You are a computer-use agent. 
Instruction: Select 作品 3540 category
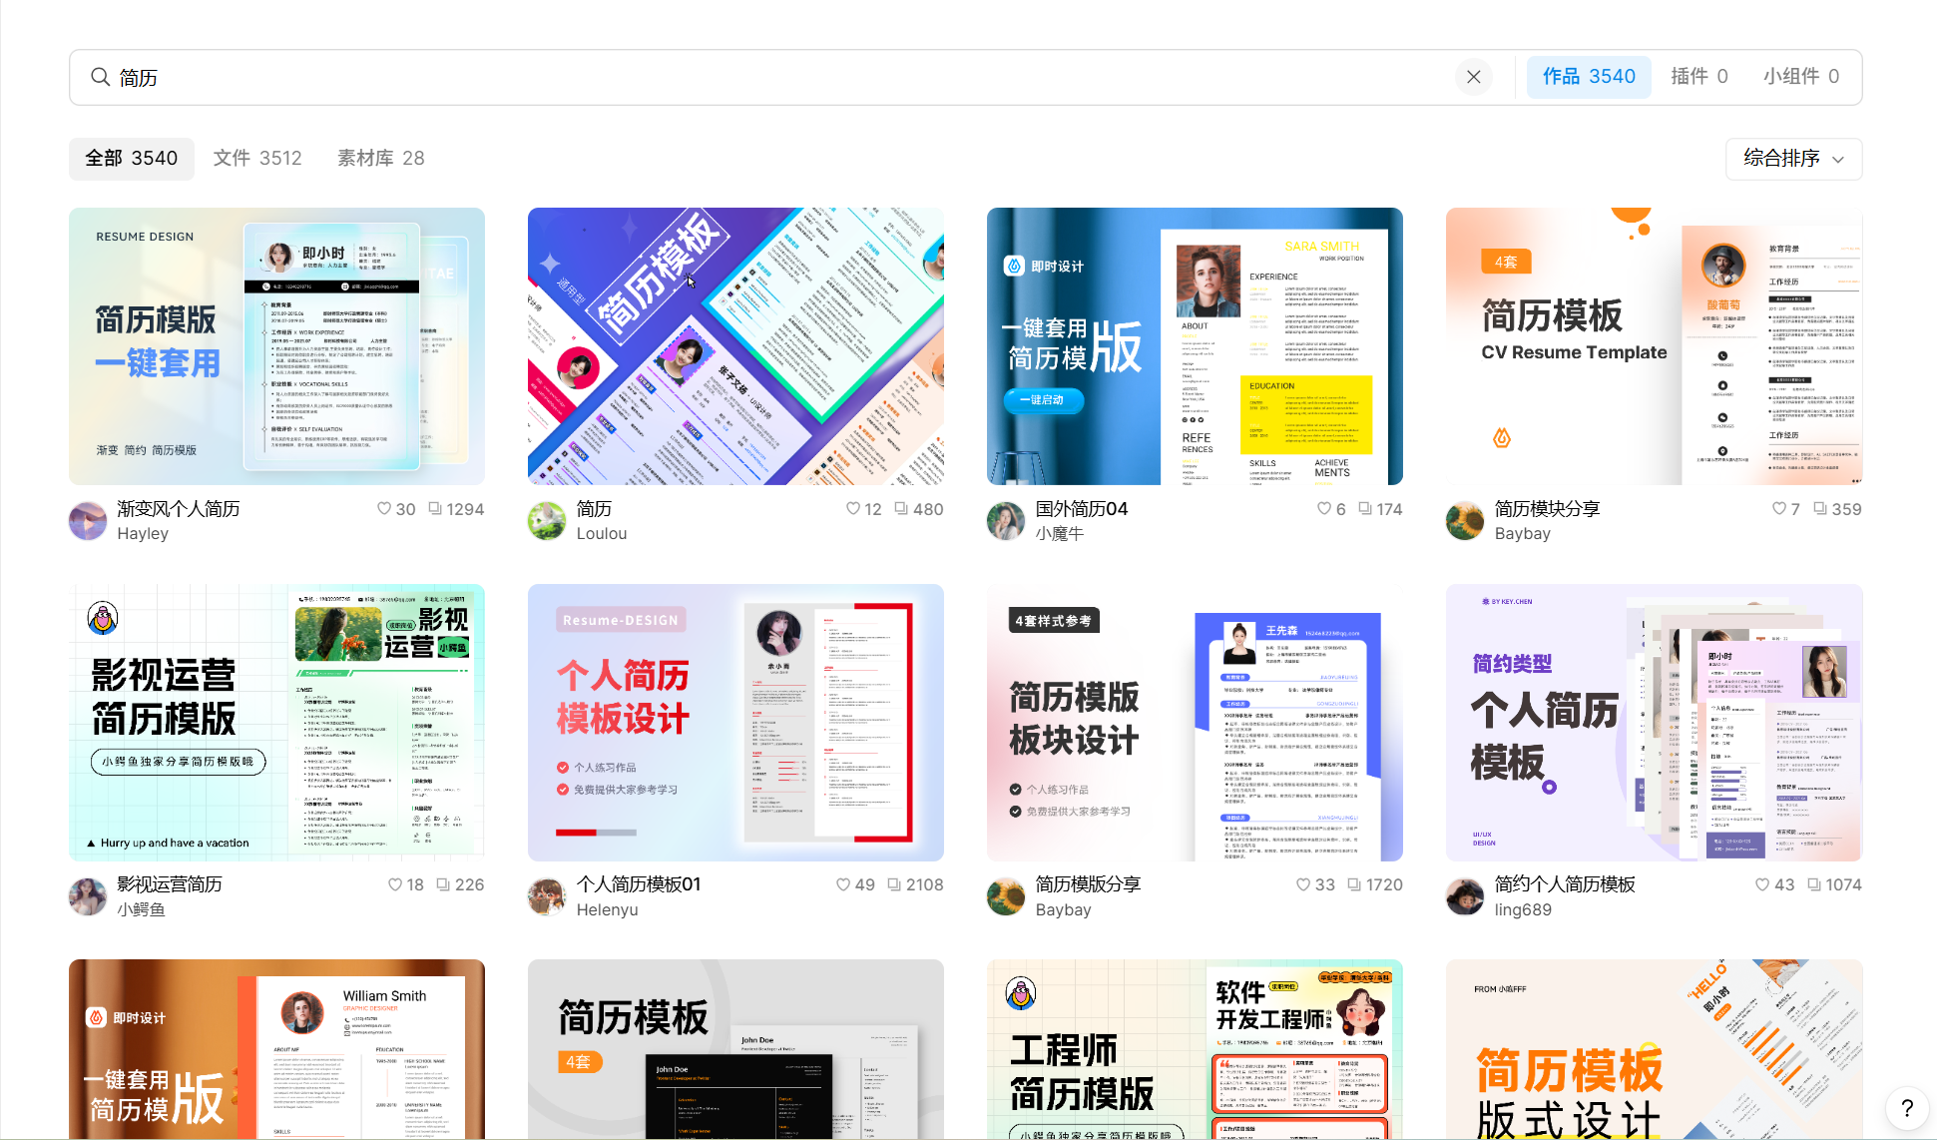1589,77
